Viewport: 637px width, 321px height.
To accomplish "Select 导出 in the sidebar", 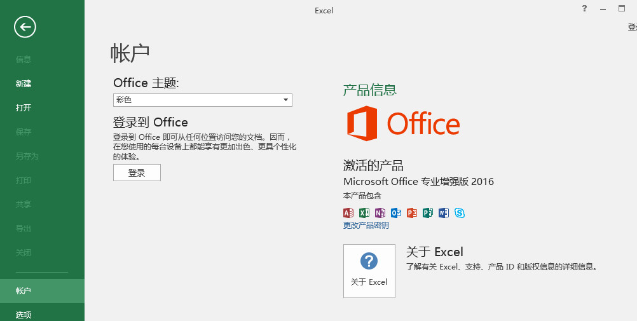I will point(24,229).
